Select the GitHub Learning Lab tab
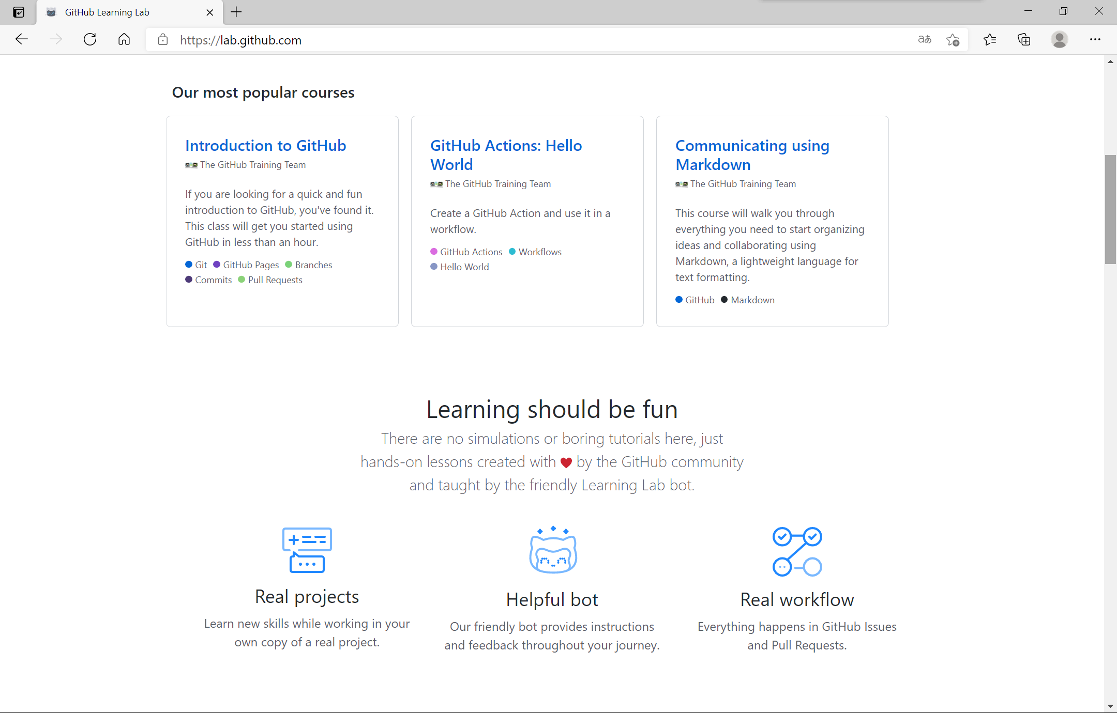The height and width of the screenshot is (713, 1117). click(107, 12)
